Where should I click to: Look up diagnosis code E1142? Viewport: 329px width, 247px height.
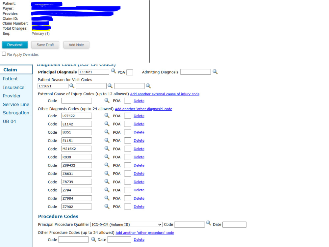[107, 124]
